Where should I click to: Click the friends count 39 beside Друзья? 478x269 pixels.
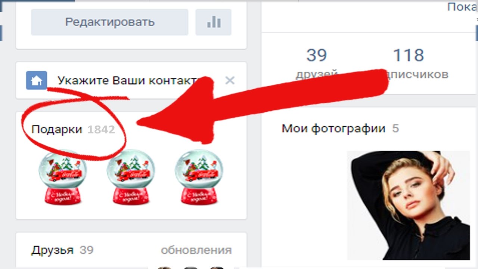click(86, 250)
